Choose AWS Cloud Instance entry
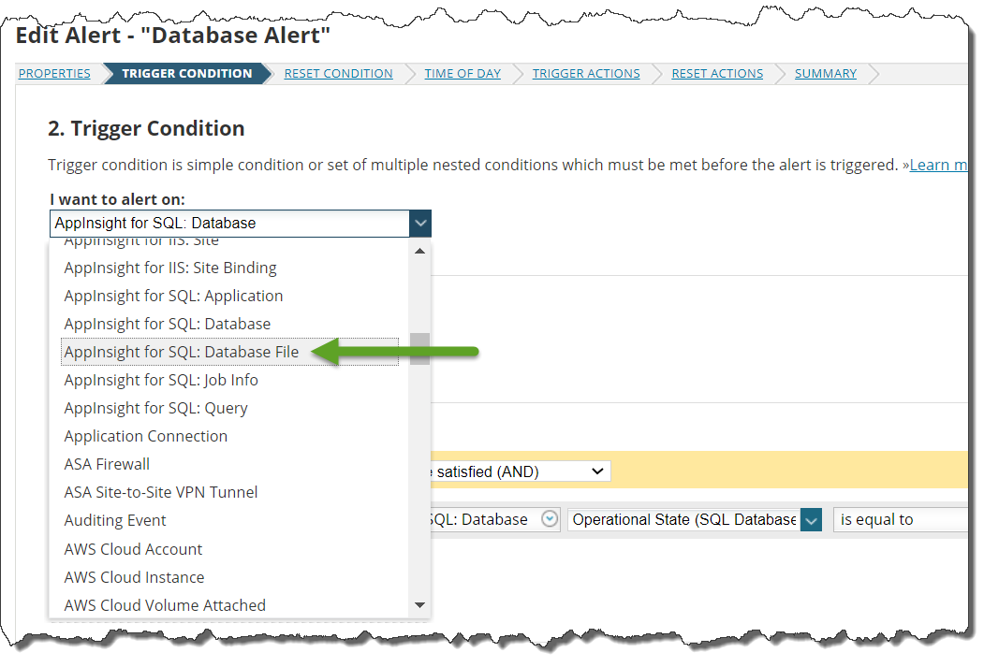 tap(134, 577)
